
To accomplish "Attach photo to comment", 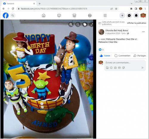I will tap(115, 68).
